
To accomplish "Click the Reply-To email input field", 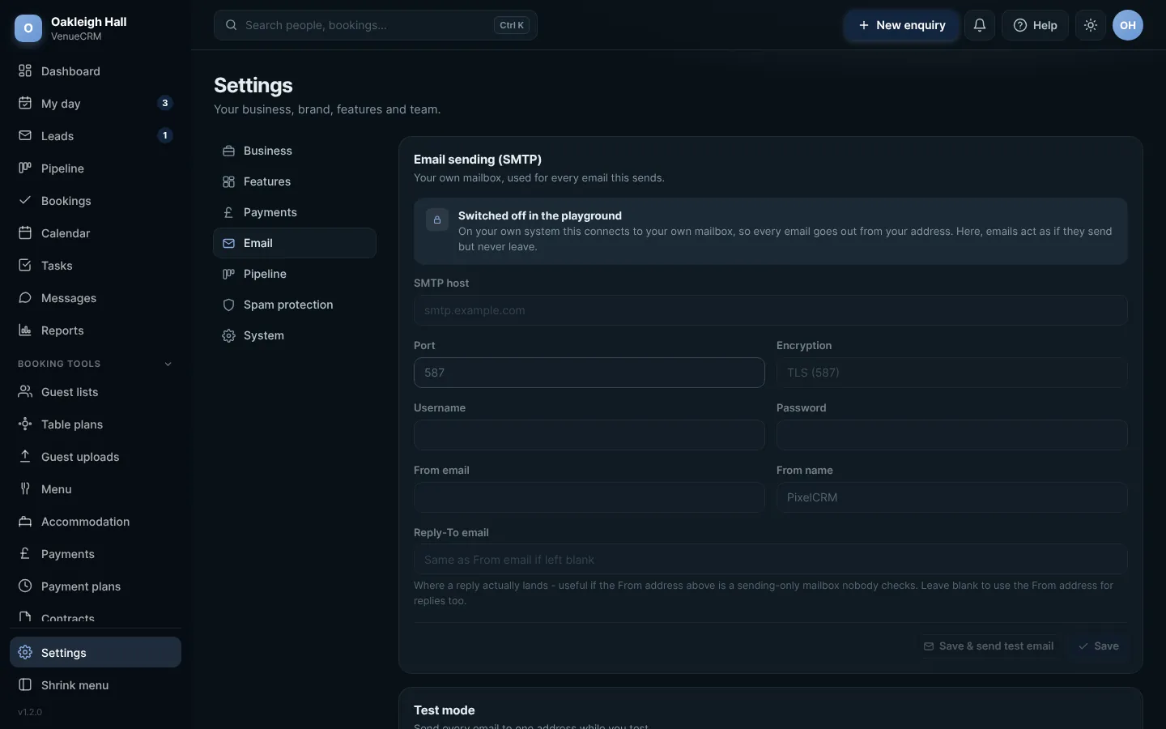I will (770, 560).
